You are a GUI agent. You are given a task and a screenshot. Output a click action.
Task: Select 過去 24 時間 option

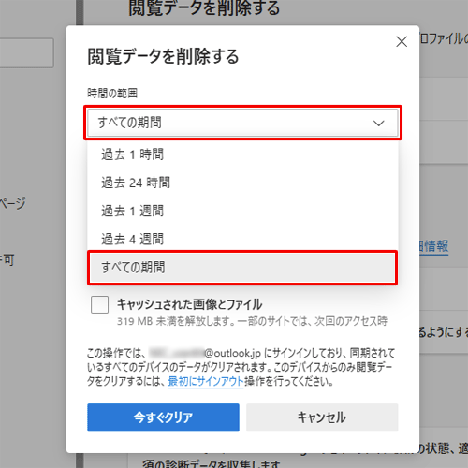(242, 183)
